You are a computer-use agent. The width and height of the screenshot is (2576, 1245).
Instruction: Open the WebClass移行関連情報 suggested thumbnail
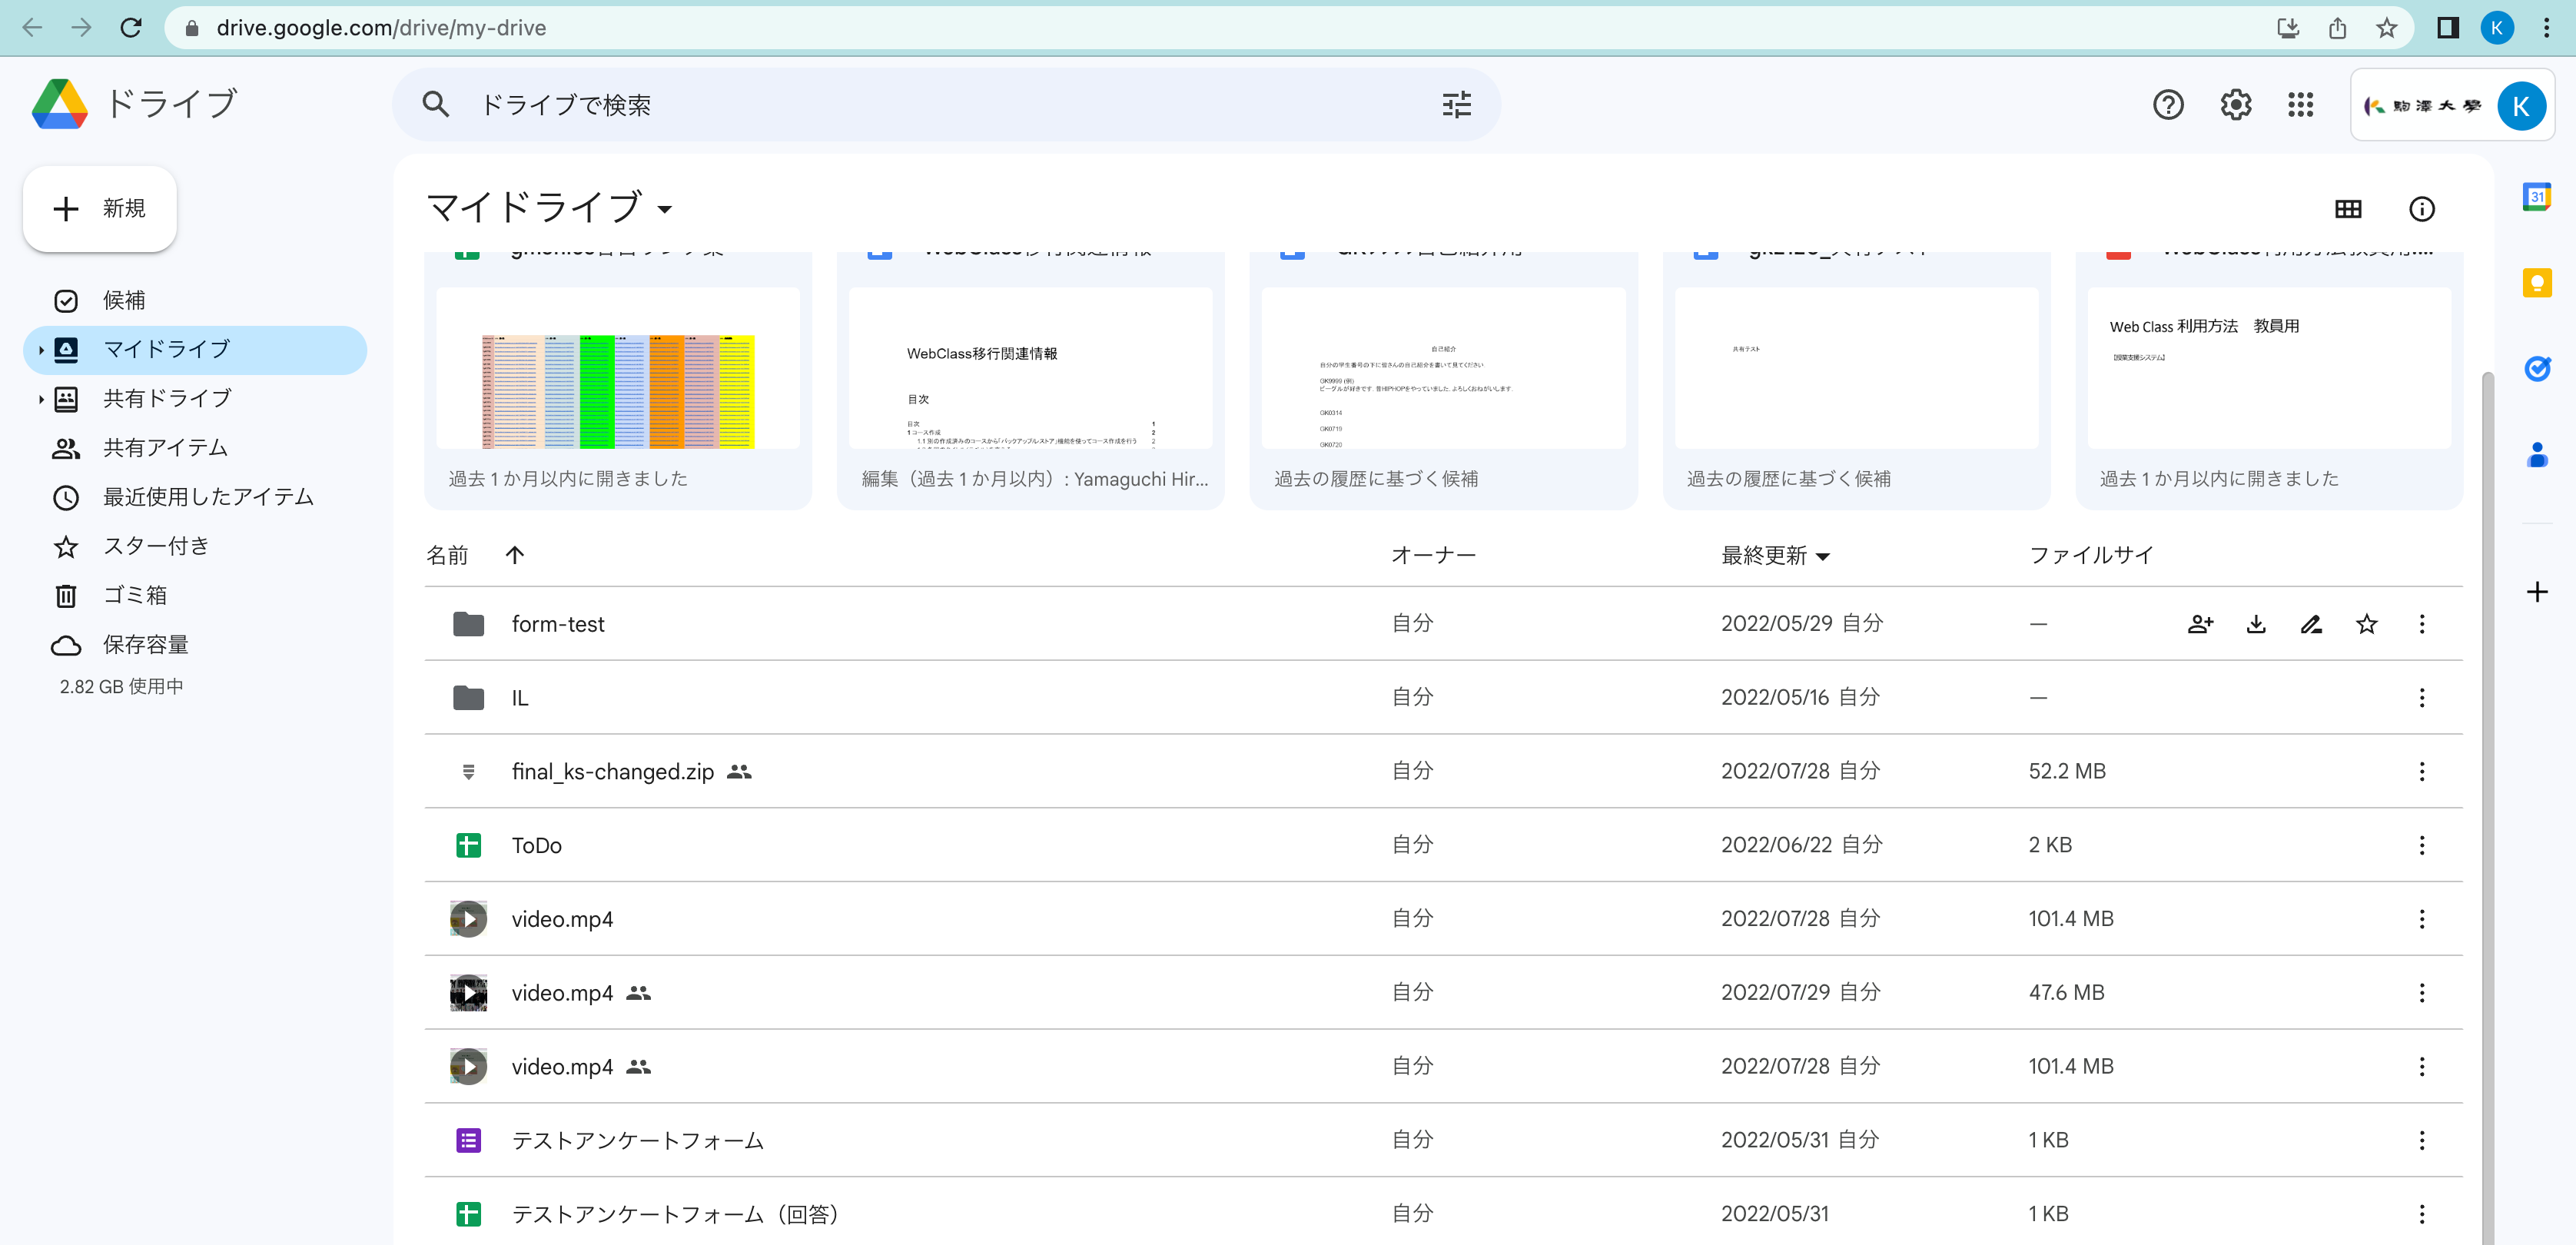point(1030,368)
